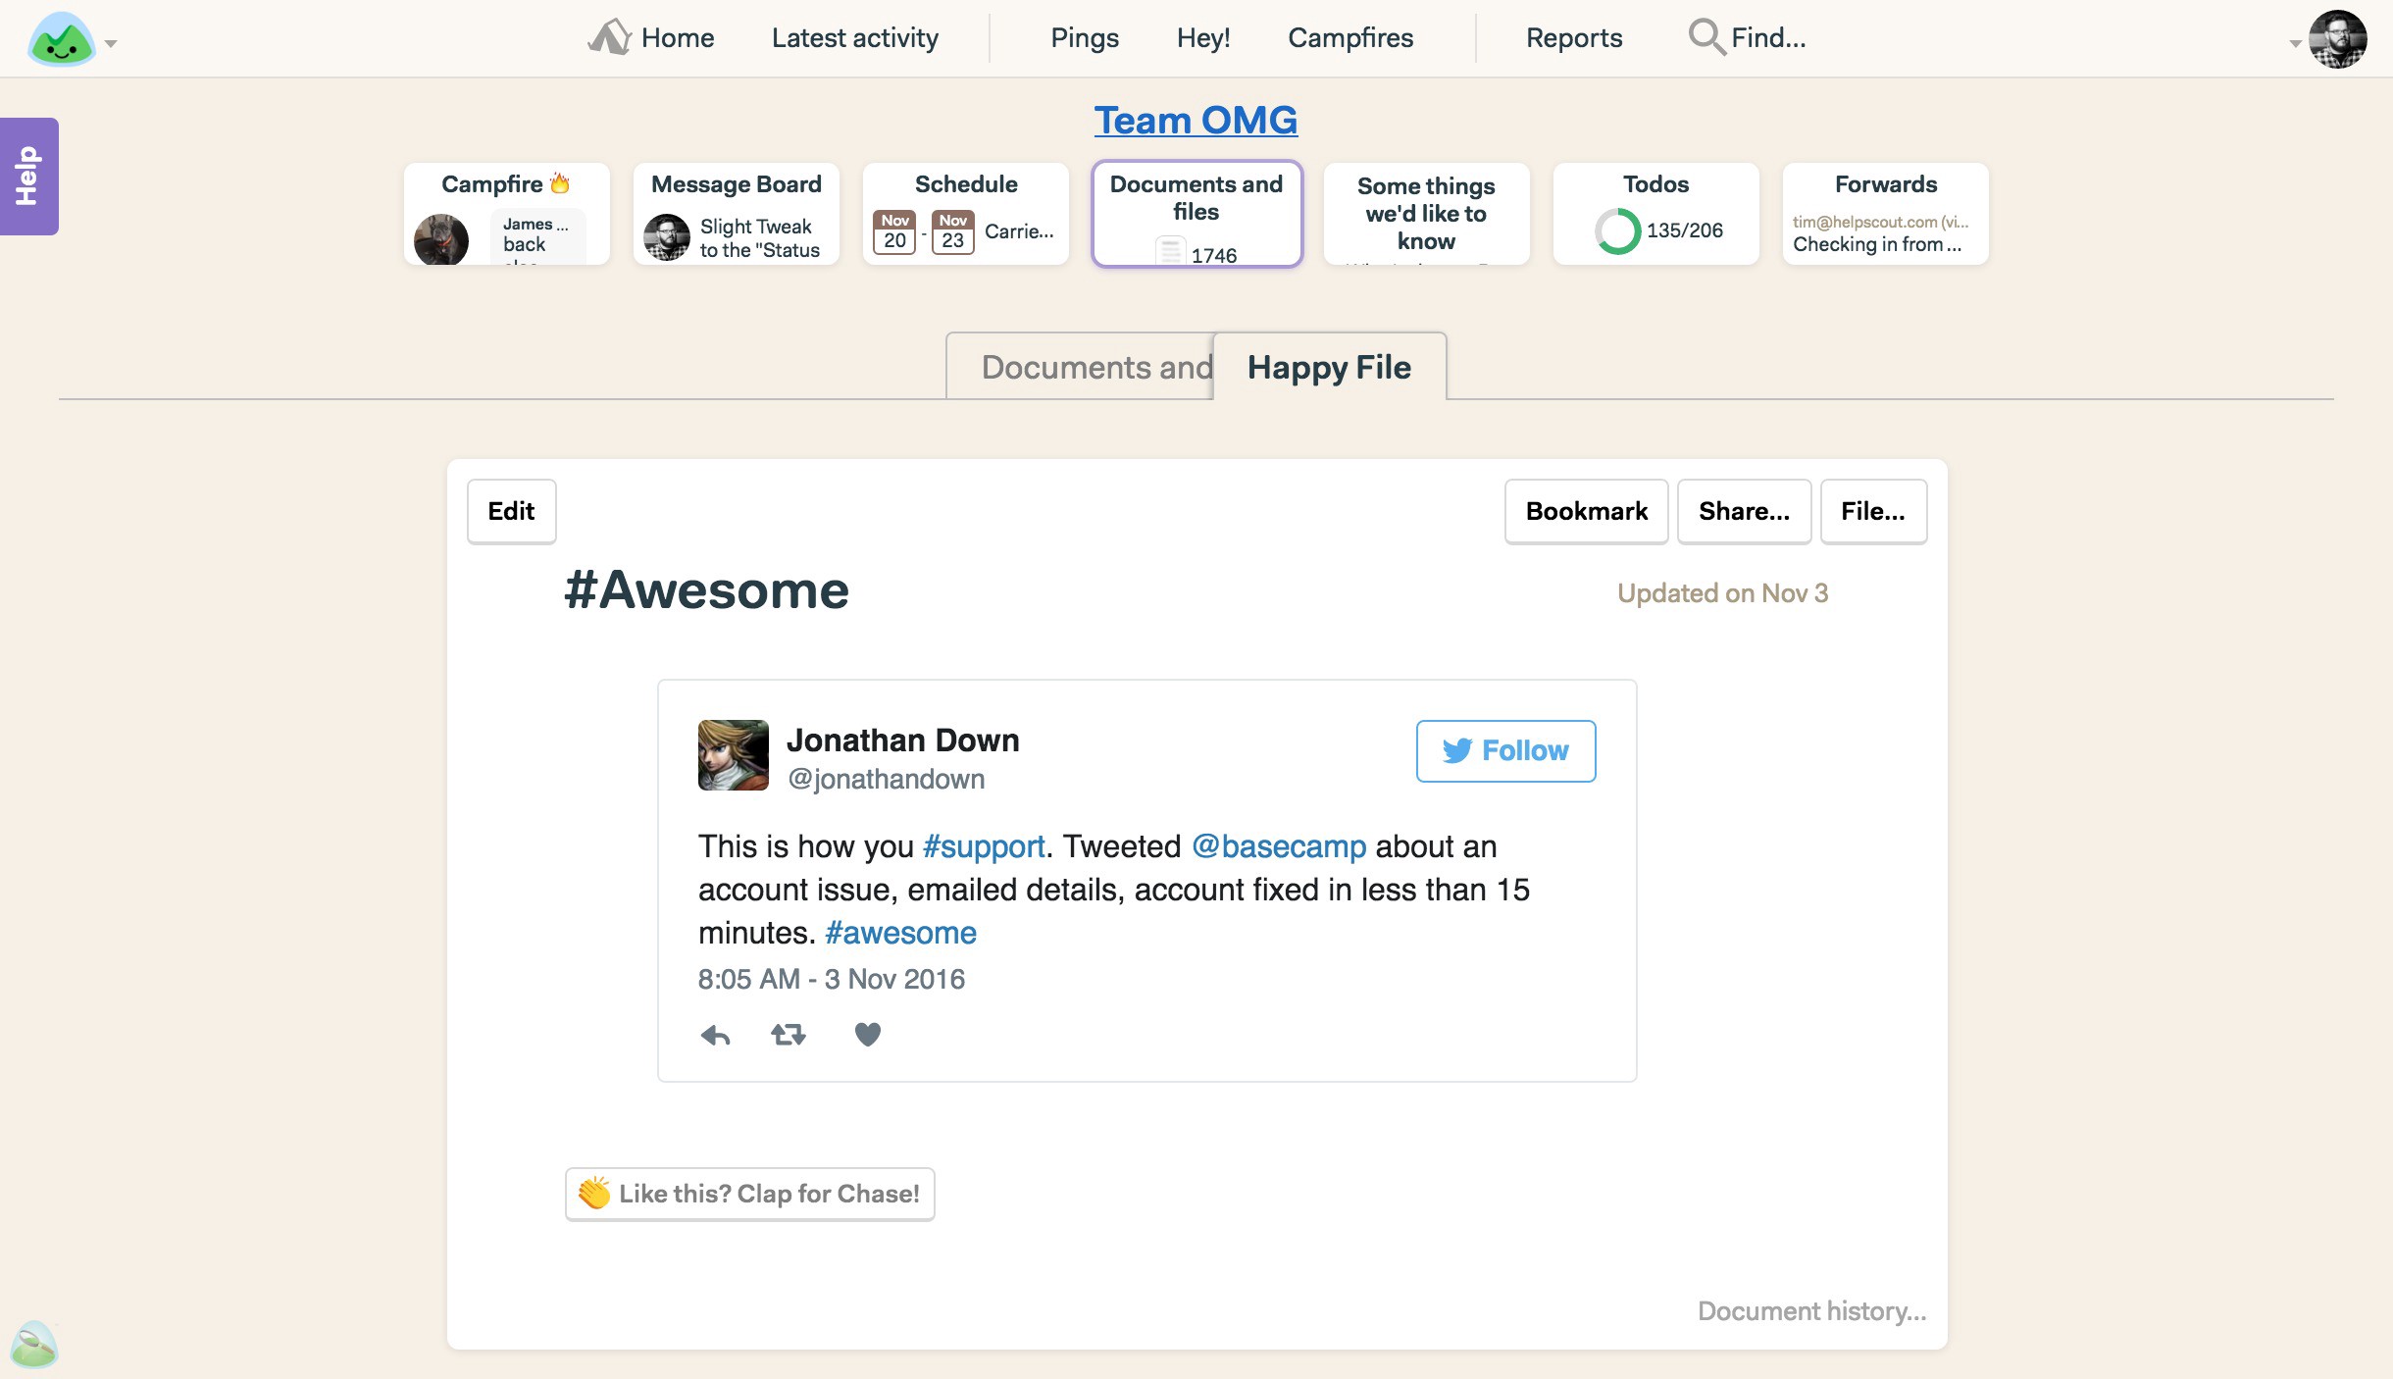Open the Campfire card
Viewport: 2393px width, 1379px height.
506,214
